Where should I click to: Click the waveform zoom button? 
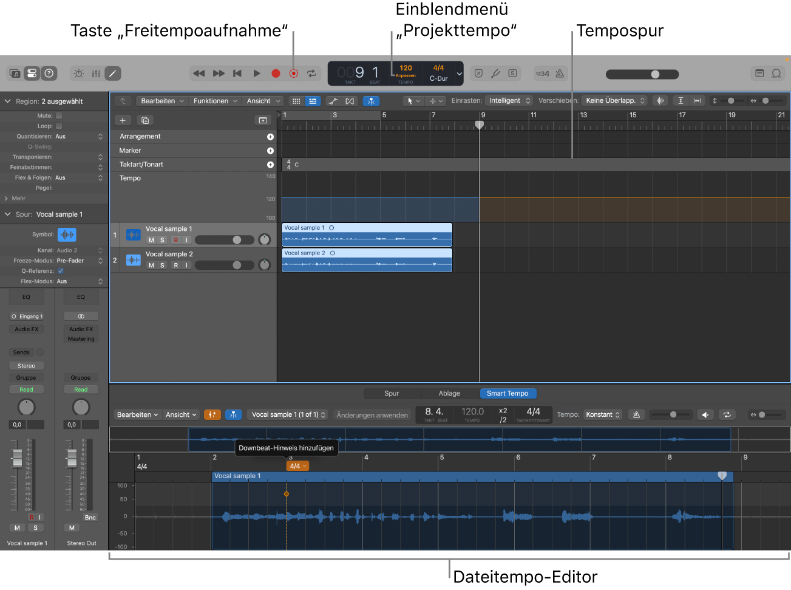pos(660,101)
